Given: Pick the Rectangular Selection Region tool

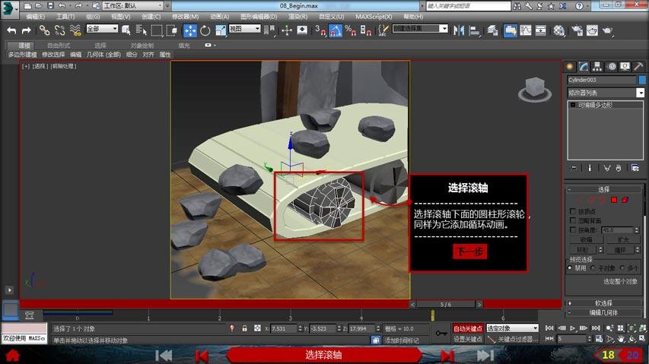Looking at the screenshot, I should click(157, 30).
